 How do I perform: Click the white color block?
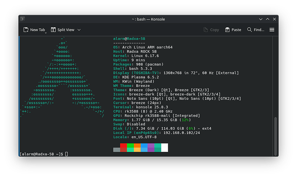point(164,147)
